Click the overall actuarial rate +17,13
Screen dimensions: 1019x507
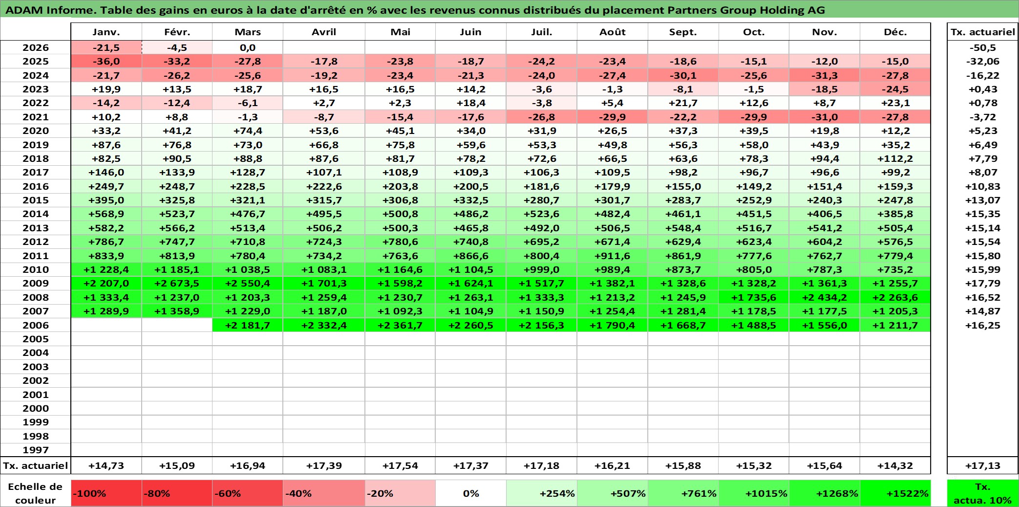983,465
